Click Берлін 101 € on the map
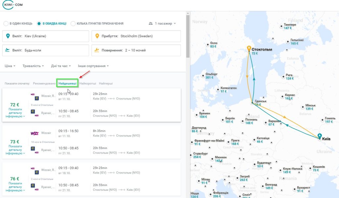The height and width of the screenshot is (198, 339). tap(228, 120)
